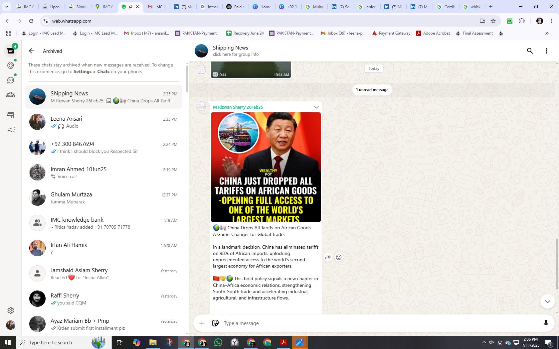
Task: Switch to Certifi... Google tab
Action: [x=446, y=7]
